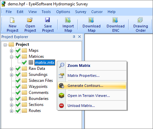The width and height of the screenshot is (153, 129).
Task: Toggle the matrix.mtx visibility checkbox
Action: tap(24, 62)
